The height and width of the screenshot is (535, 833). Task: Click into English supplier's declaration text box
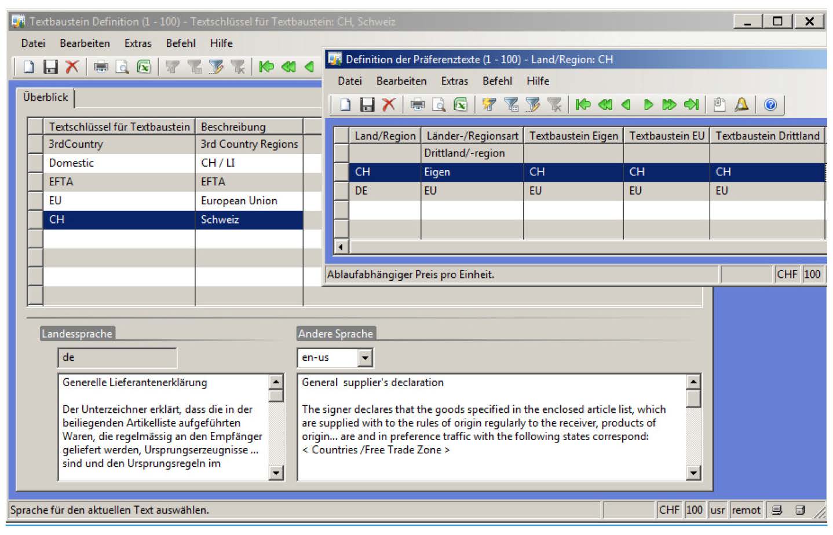(x=491, y=427)
